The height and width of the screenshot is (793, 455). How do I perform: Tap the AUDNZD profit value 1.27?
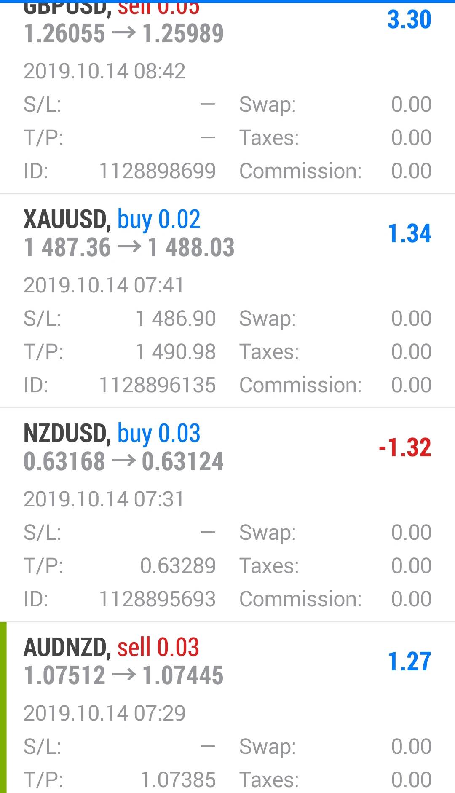pyautogui.click(x=409, y=662)
